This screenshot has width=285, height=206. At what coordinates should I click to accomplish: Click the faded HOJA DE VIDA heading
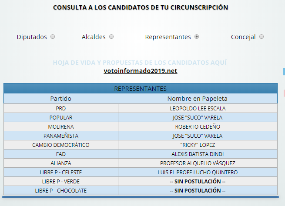point(140,63)
